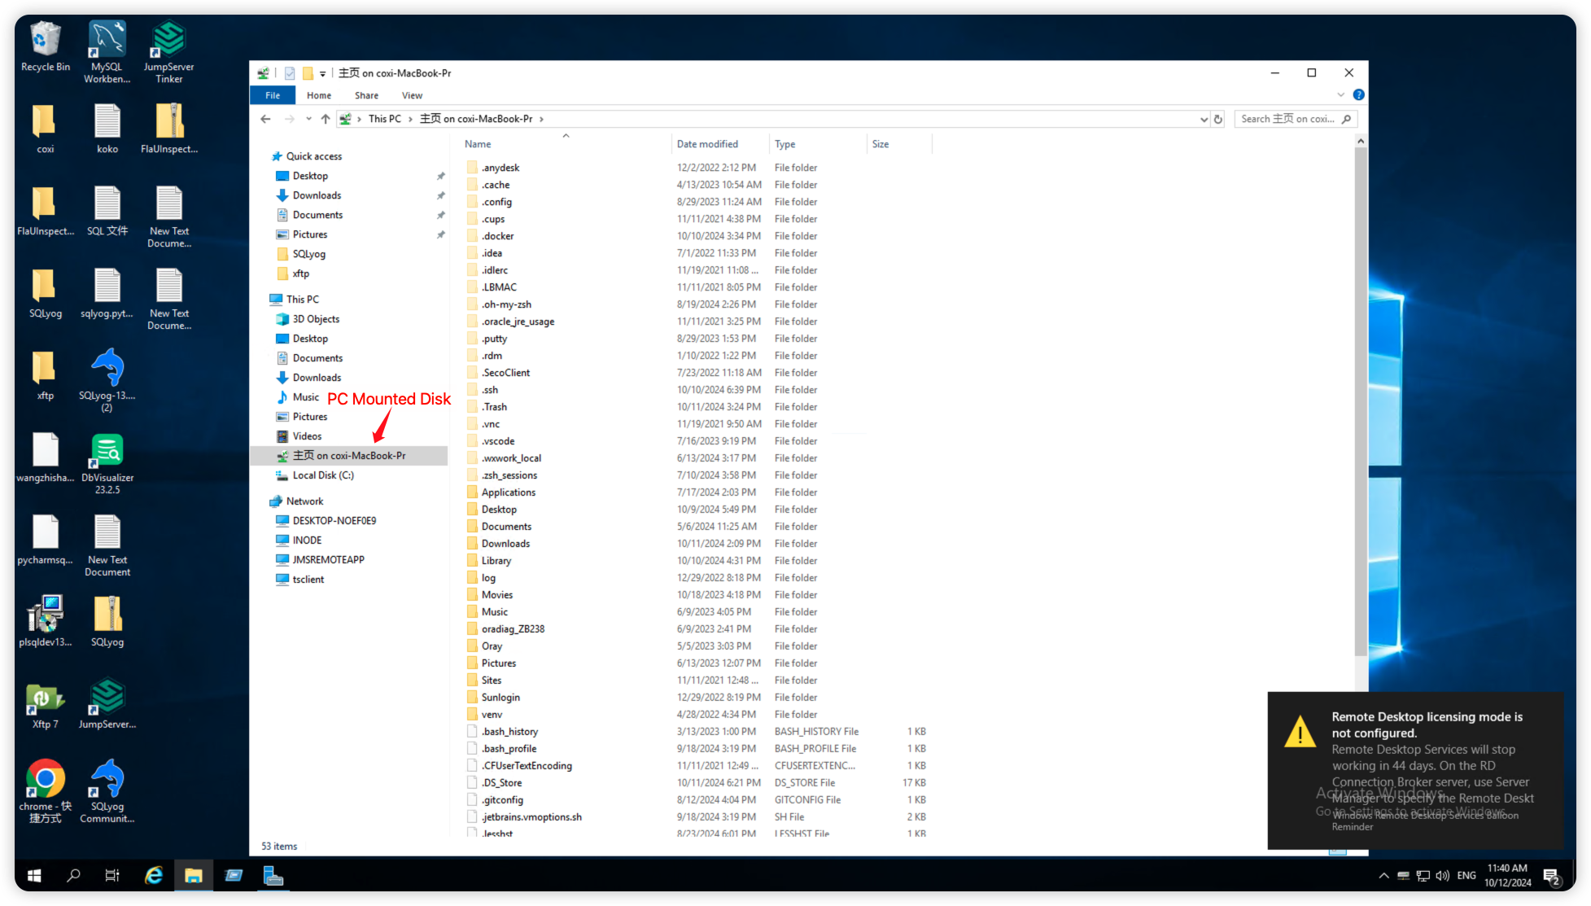This screenshot has height=906, width=1591.
Task: Click This PC in breadcrumb path
Action: click(x=384, y=119)
